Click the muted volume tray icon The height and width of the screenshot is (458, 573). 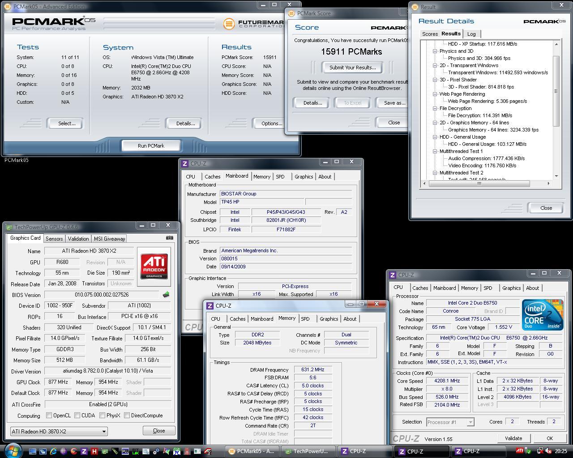(x=548, y=451)
